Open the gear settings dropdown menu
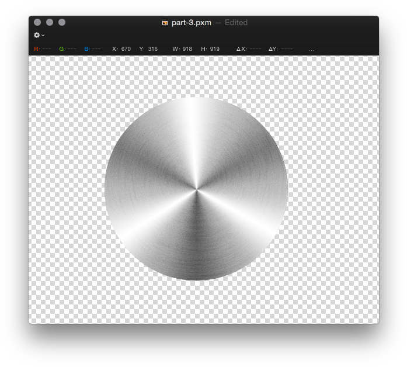Image resolution: width=407 pixels, height=367 pixels. click(x=39, y=35)
